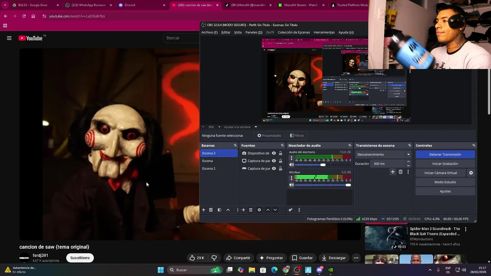This screenshot has height=276, width=491.
Task: Add a new source in Fuentes panel
Action: point(243,210)
